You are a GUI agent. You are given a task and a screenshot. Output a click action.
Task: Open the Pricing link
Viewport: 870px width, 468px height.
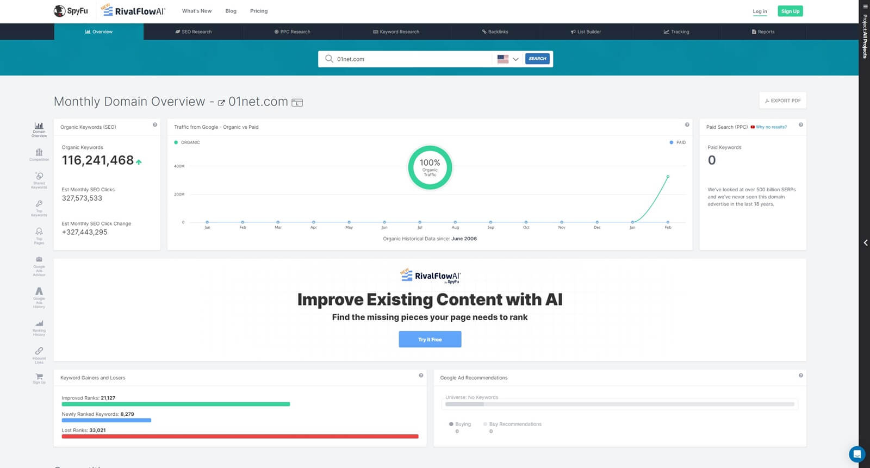[259, 11]
